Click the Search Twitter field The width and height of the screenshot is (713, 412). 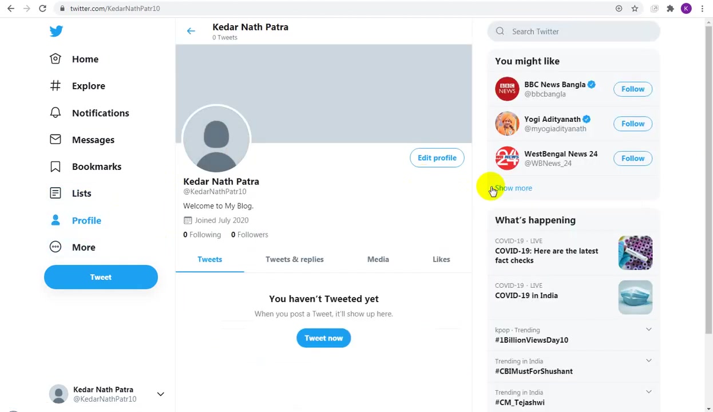(574, 31)
